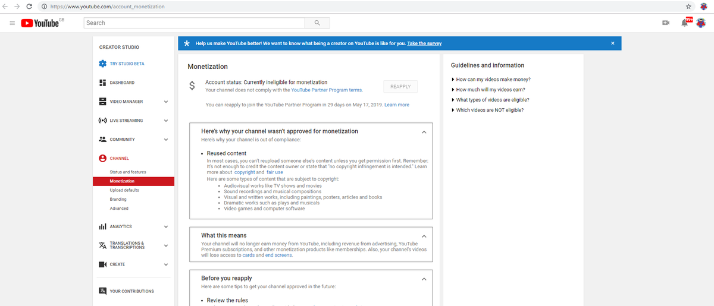
Task: Expand Live Streaming submenu chevron
Action: point(166,121)
